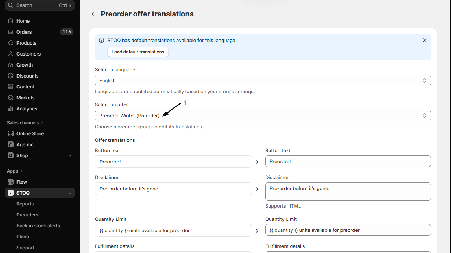The image size is (451, 253).
Task: Open the Select a language dropdown
Action: coord(263,80)
